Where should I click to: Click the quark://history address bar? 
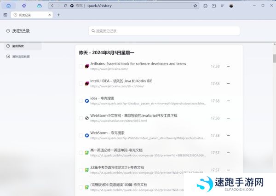click(x=123, y=6)
